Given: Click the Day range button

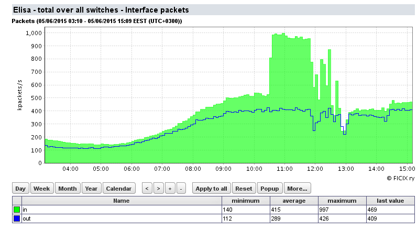Looking at the screenshot, I should click(x=20, y=189).
